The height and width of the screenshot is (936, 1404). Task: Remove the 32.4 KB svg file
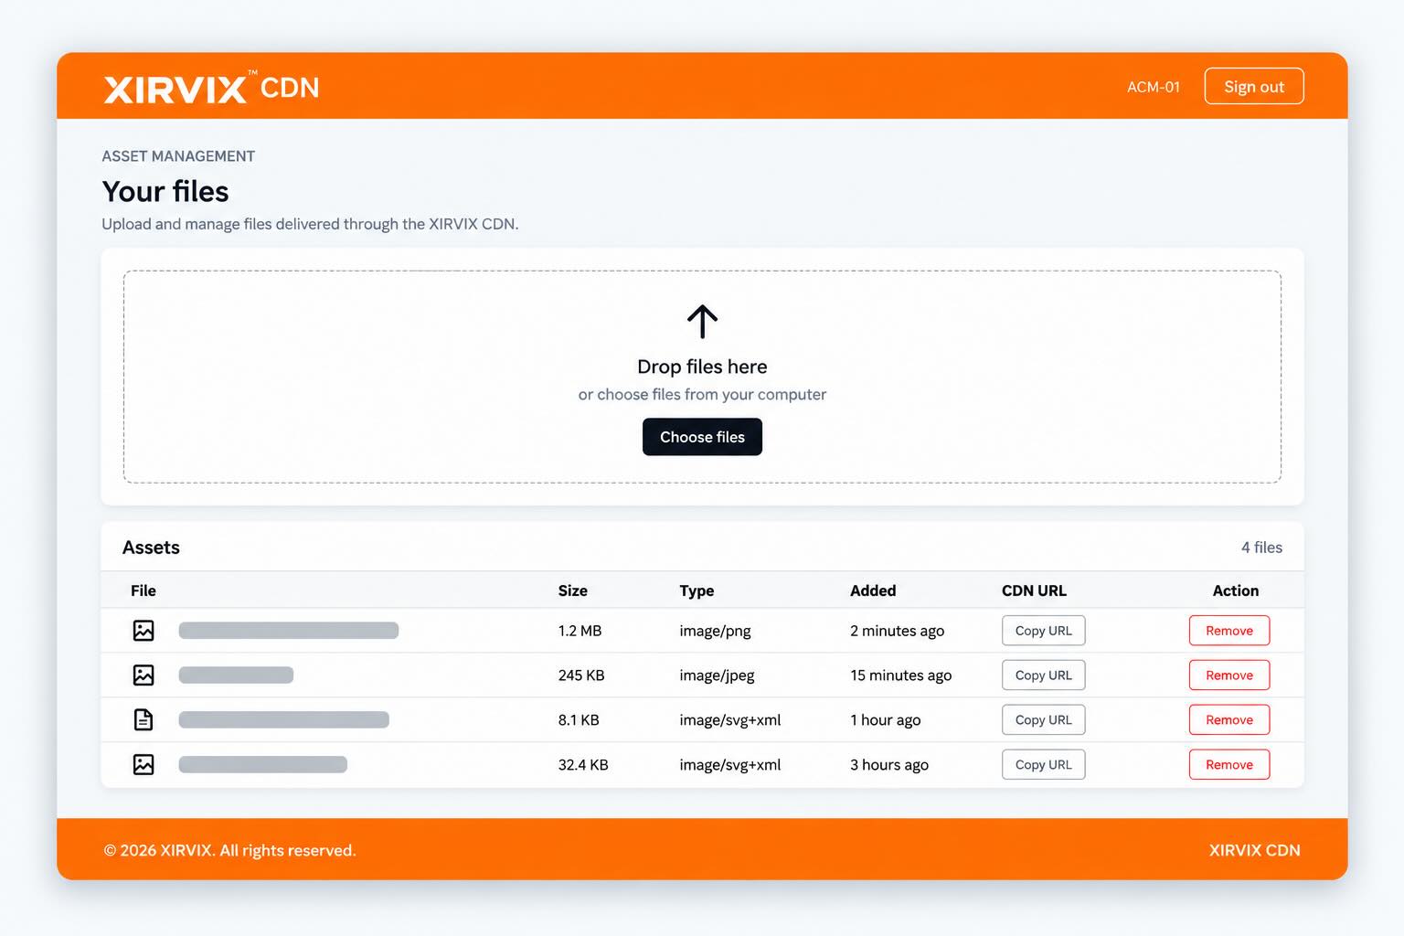(x=1229, y=765)
